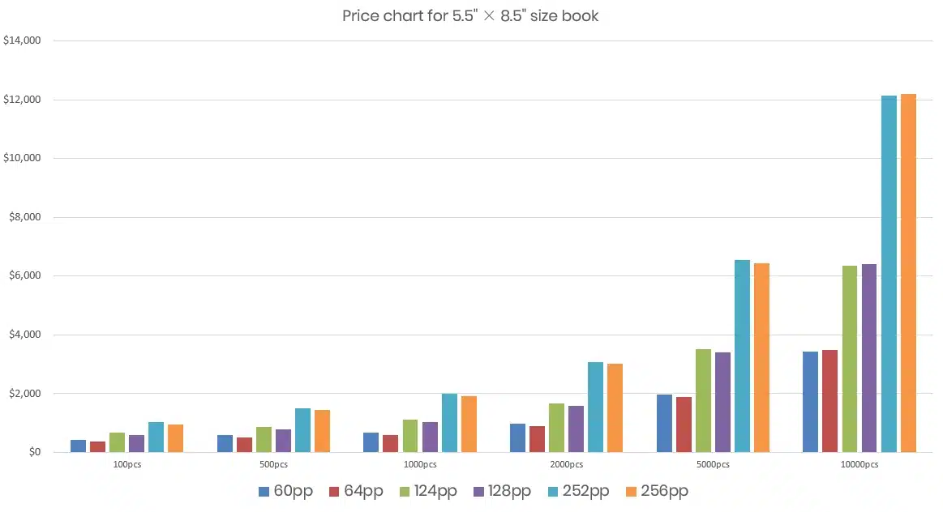Image resolution: width=943 pixels, height=512 pixels.
Task: Click the 5000pcs x-axis label
Action: 713,465
